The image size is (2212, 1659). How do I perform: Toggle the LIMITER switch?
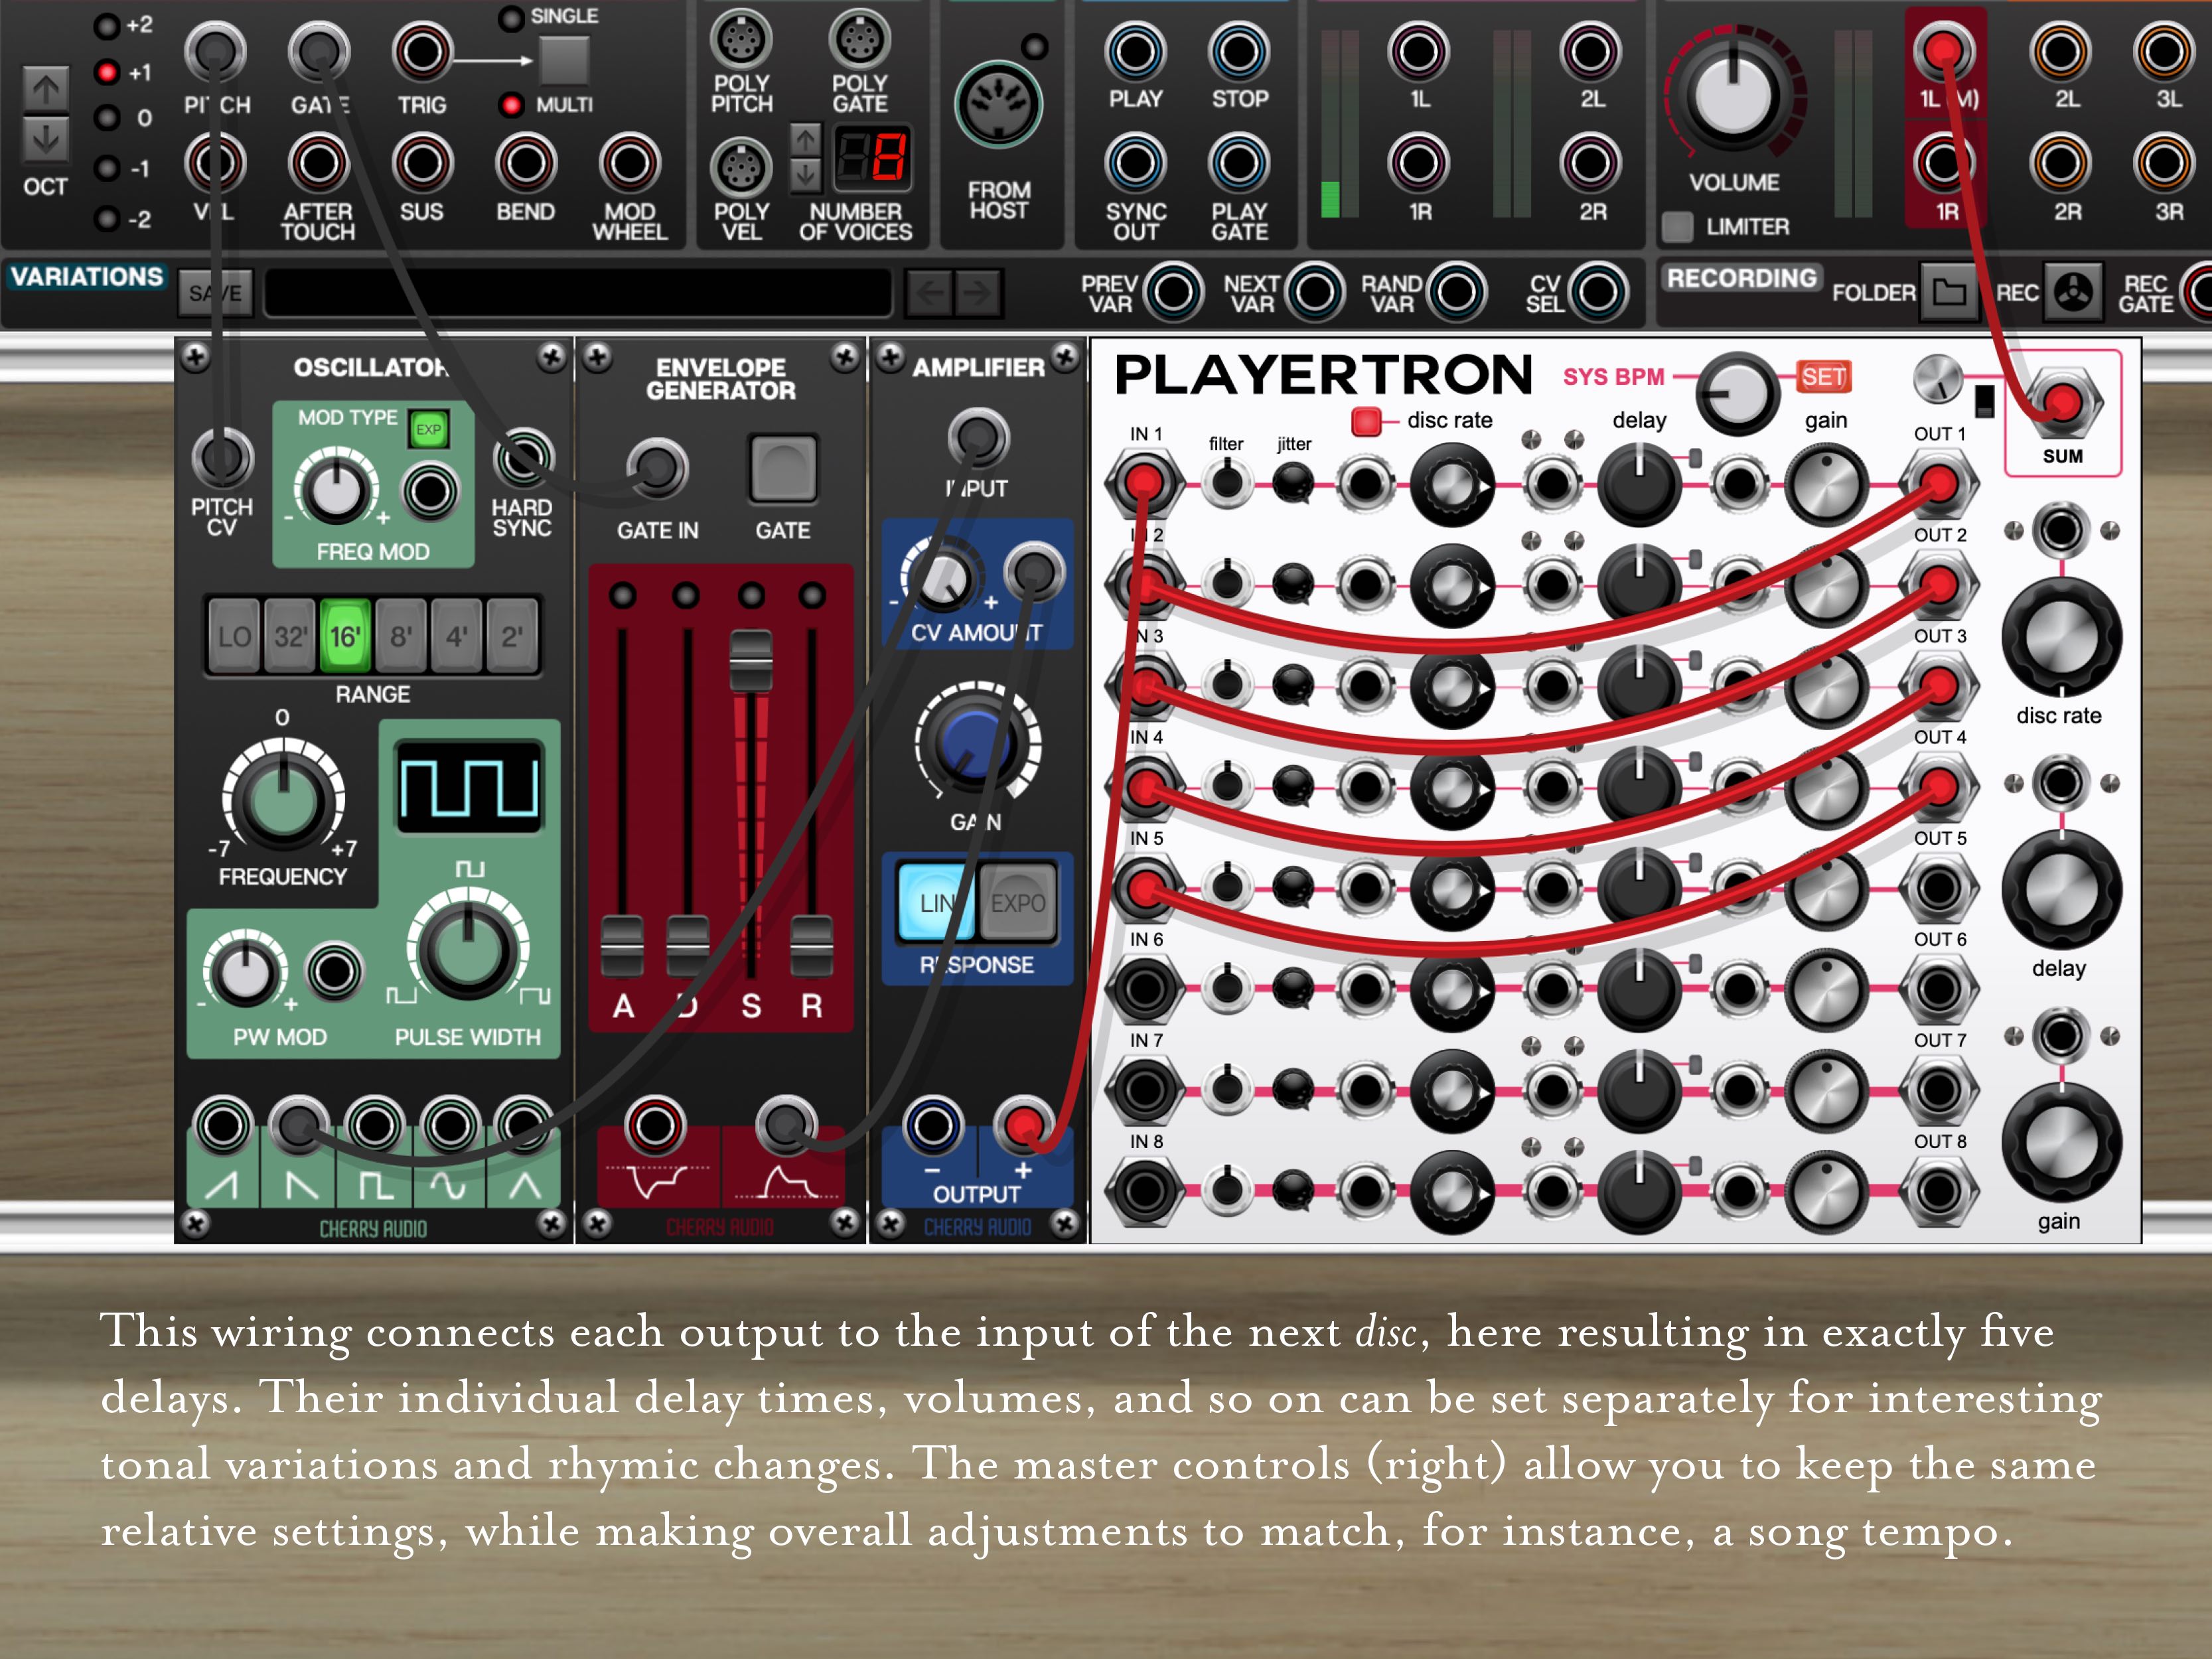(x=1677, y=227)
